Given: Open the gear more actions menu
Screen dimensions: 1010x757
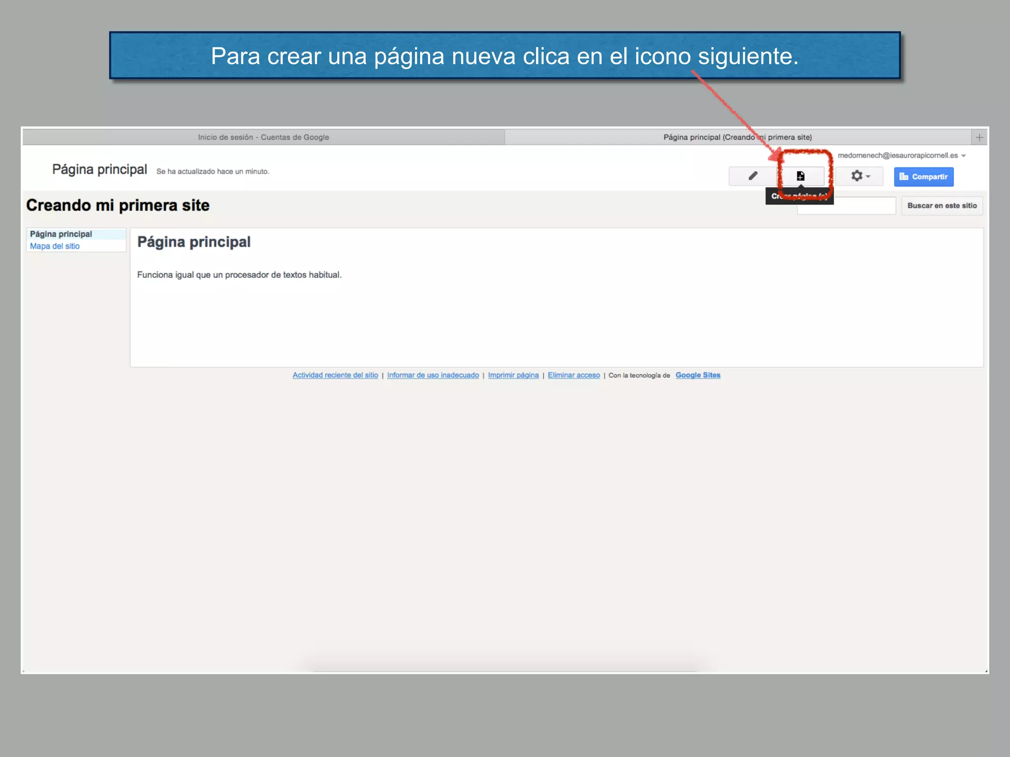Looking at the screenshot, I should click(859, 176).
